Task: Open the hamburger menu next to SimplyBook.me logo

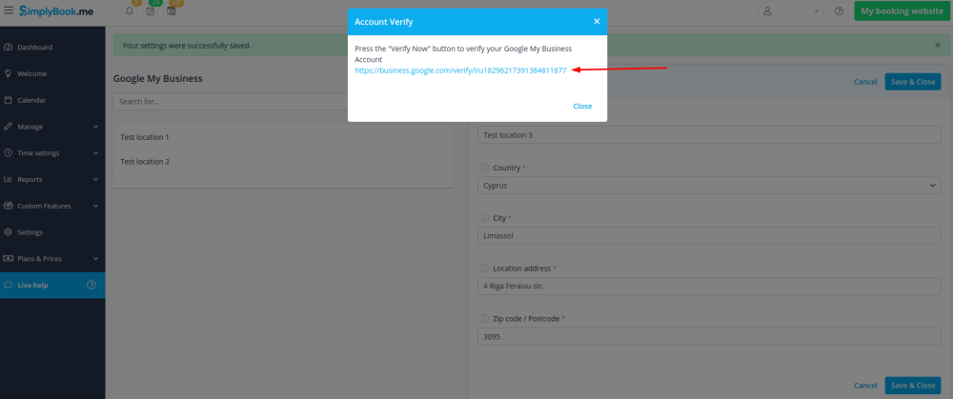Action: [9, 10]
